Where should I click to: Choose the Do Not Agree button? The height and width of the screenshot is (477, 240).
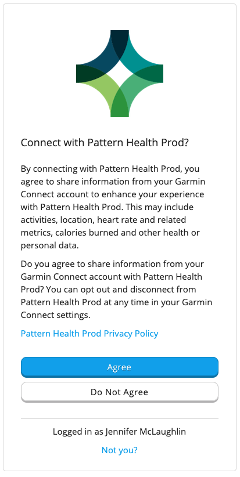[x=120, y=392]
